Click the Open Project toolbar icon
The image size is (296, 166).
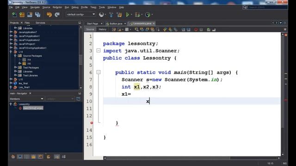[30, 14]
